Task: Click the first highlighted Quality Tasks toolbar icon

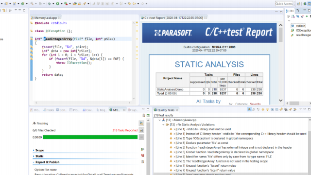Action: 249,109
